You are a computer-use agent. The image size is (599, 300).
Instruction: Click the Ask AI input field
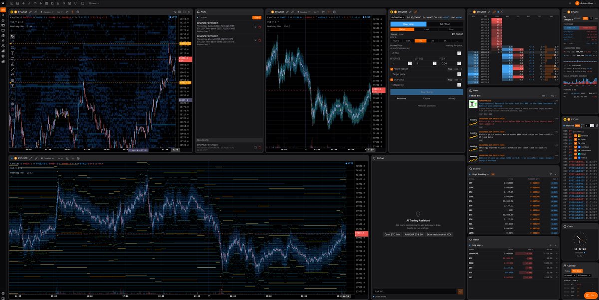414,291
